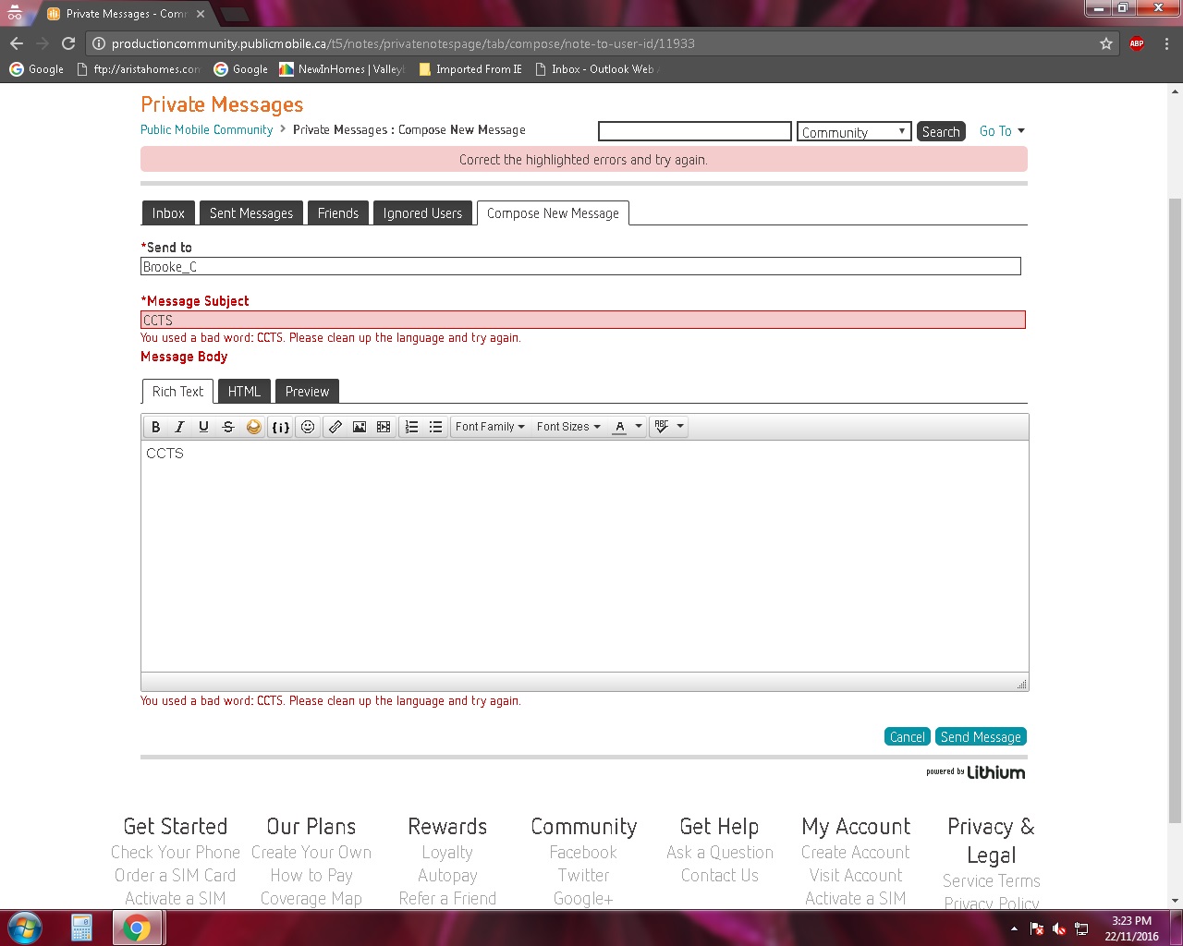Click the Send Message button
The height and width of the screenshot is (946, 1183).
pyautogui.click(x=981, y=736)
